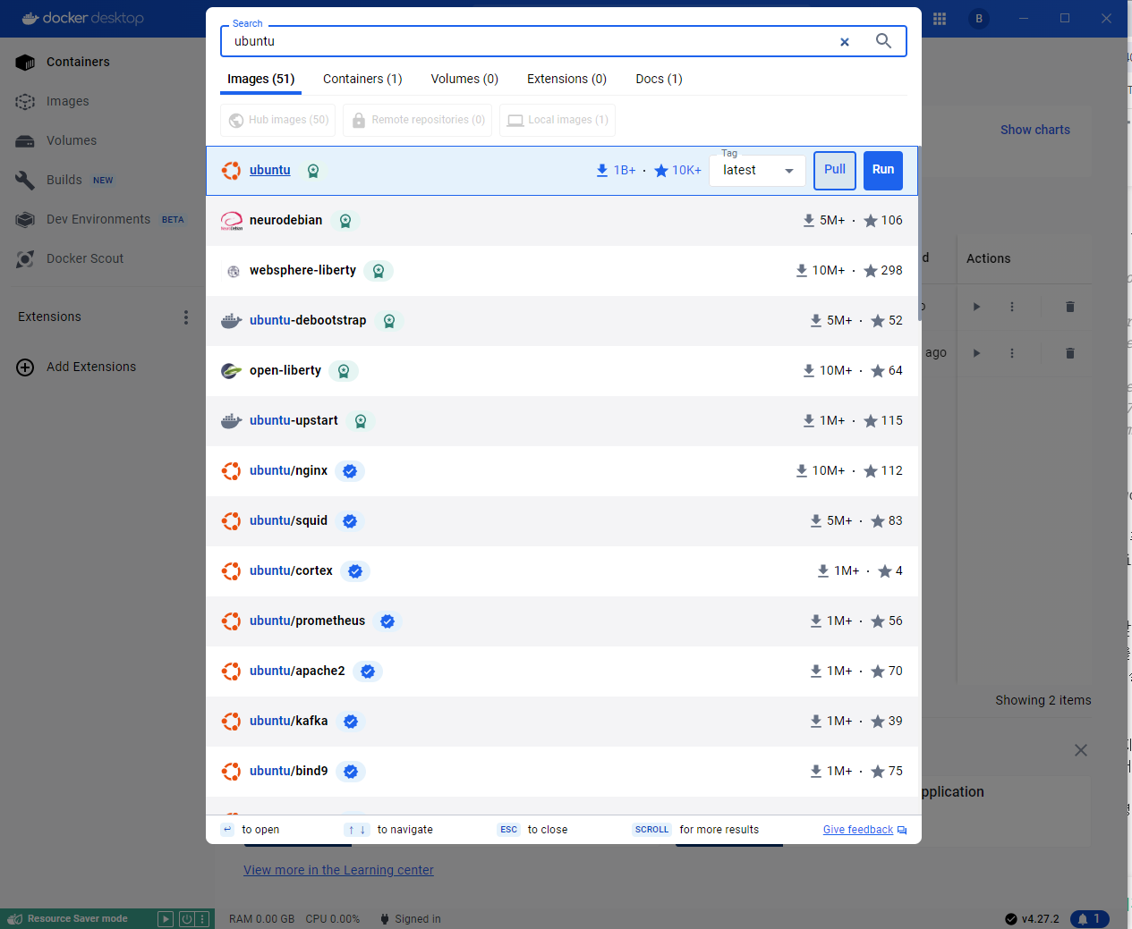Open Builds in the sidebar

(64, 180)
